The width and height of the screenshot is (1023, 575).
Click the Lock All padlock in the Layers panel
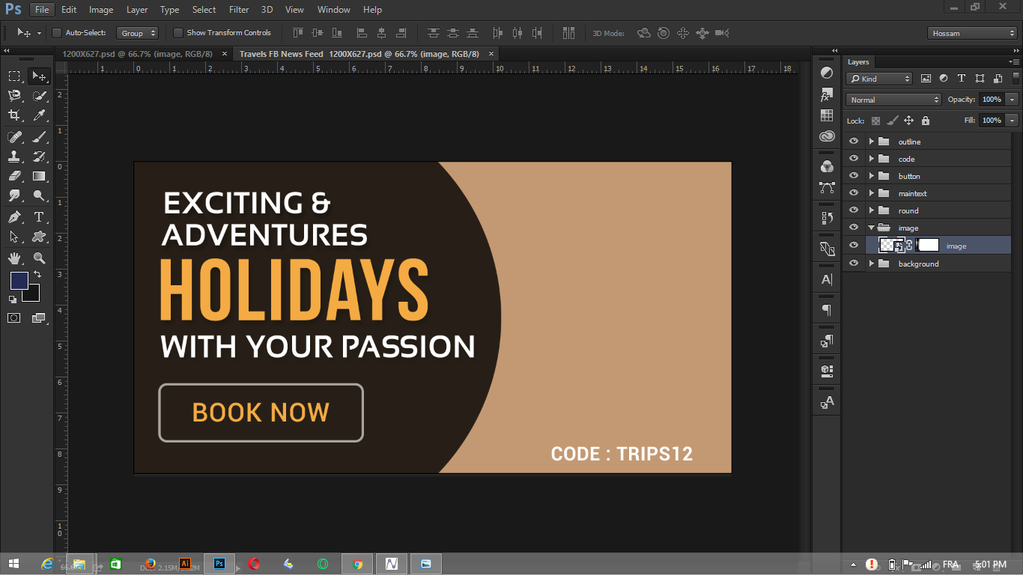pyautogui.click(x=926, y=121)
